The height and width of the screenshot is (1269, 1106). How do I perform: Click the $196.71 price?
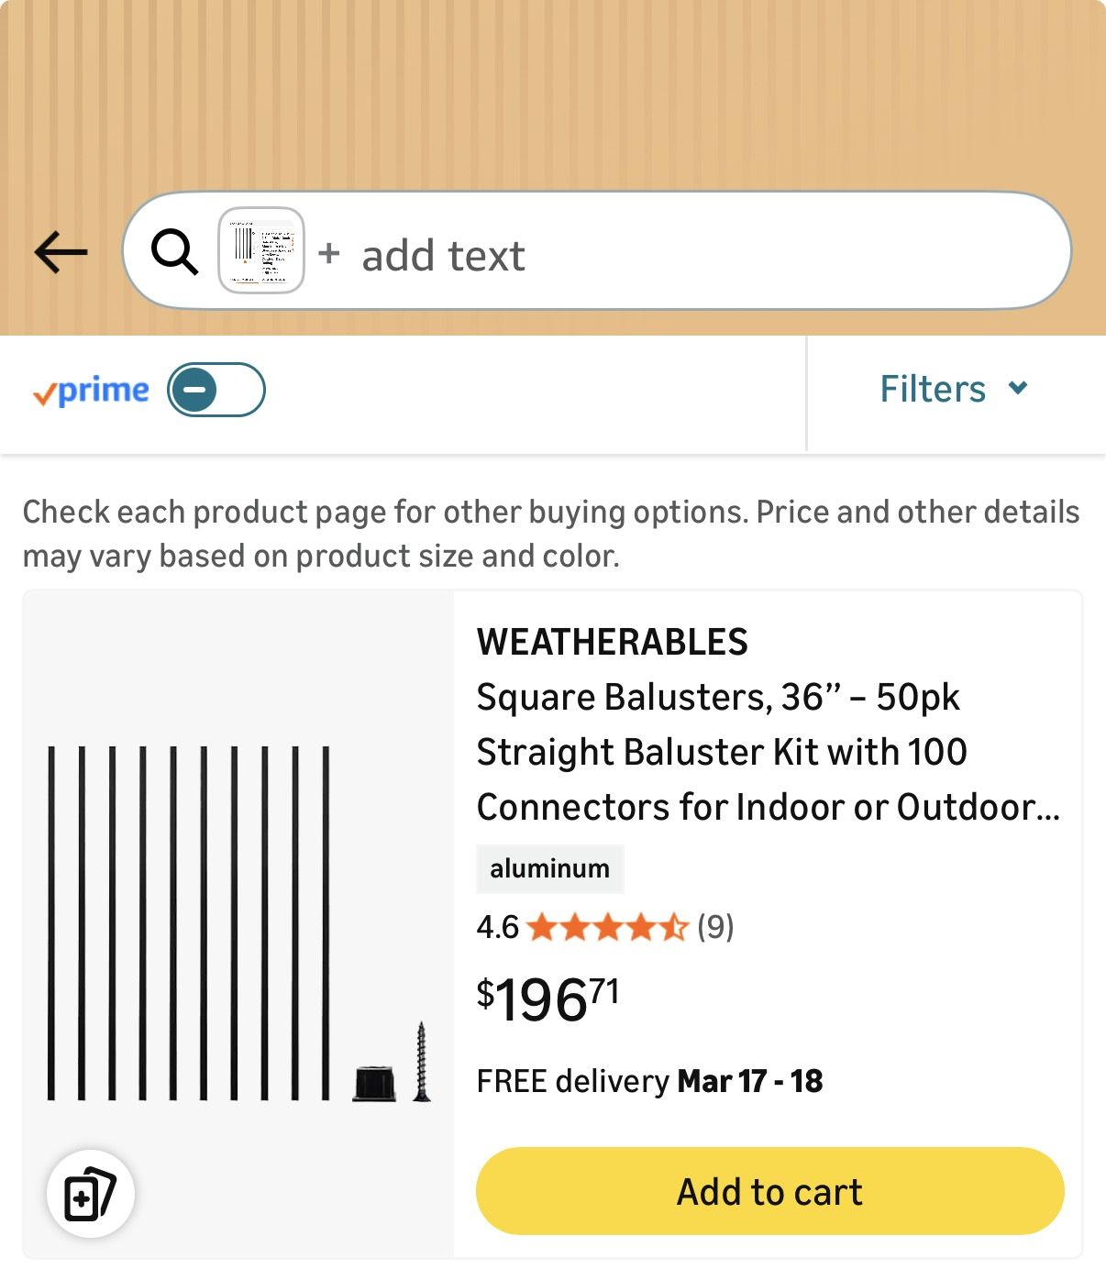(548, 999)
